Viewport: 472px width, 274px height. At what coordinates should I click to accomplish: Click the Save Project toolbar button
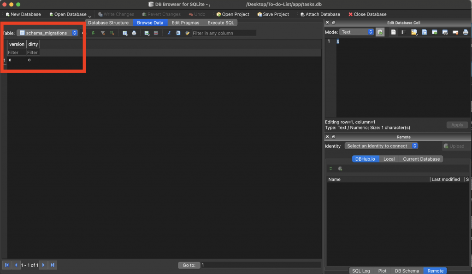tap(273, 14)
